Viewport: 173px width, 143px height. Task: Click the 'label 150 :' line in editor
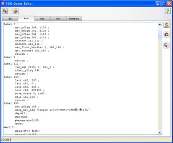(x=12, y=77)
